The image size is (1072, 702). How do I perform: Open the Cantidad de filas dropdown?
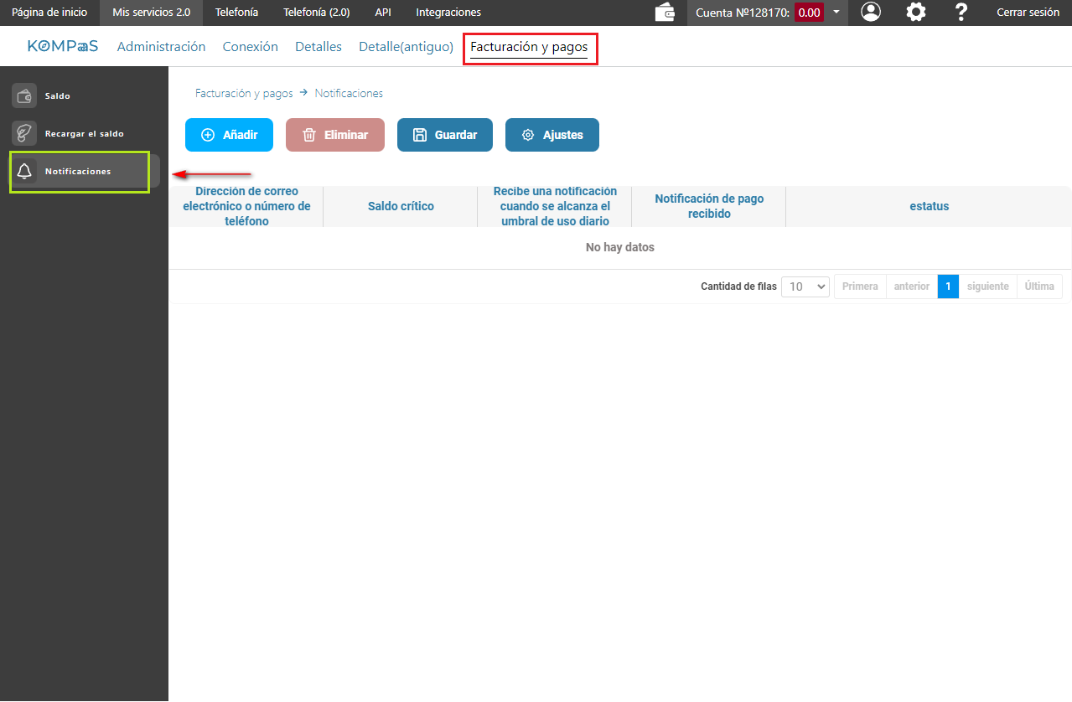(x=805, y=286)
